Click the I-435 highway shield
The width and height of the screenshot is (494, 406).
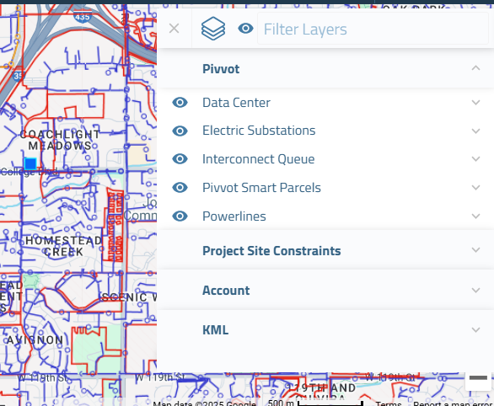pos(83,16)
